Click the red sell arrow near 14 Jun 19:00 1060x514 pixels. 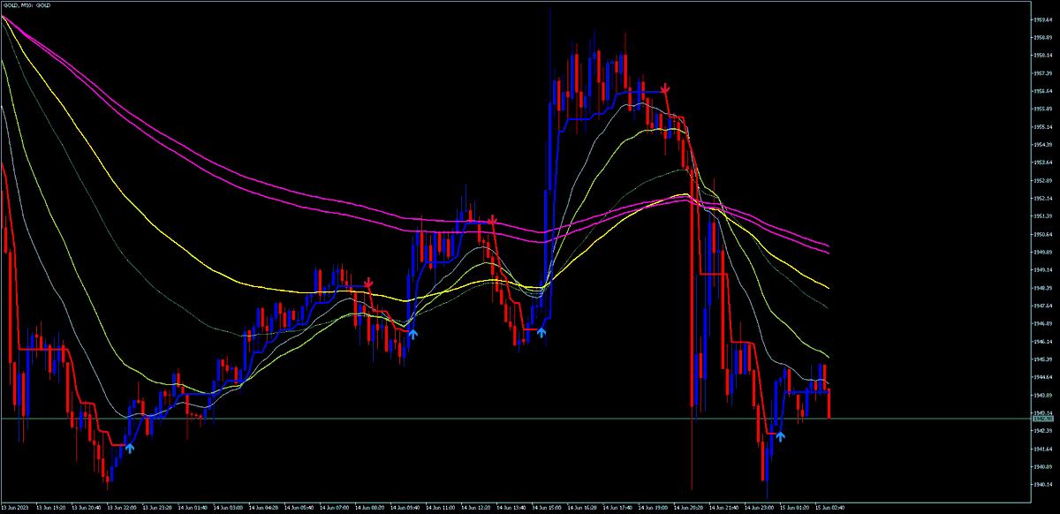pyautogui.click(x=665, y=88)
